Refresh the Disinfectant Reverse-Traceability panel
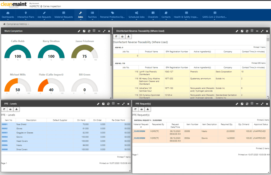Image resolution: width=271 pixels, height=175 pixels. [x=247, y=31]
